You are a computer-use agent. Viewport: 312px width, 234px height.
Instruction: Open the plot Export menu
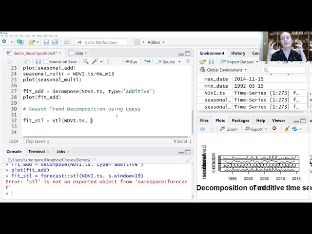255,129
